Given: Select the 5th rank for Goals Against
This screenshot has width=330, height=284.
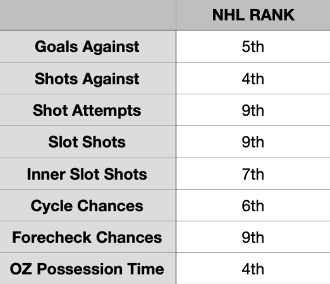Looking at the screenshot, I should 253,46.
